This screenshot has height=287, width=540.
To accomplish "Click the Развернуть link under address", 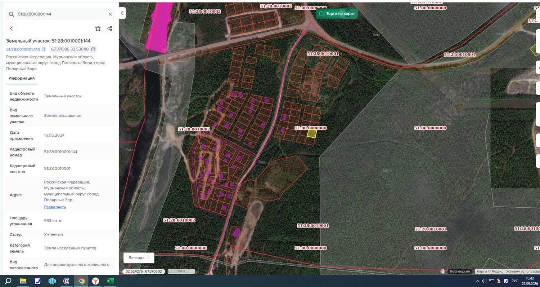I will (55, 207).
